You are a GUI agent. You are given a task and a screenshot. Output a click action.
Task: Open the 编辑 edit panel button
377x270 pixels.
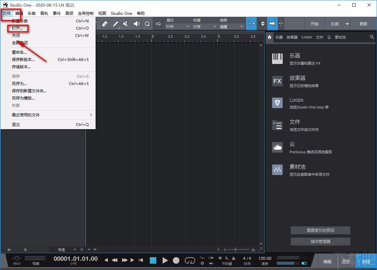coord(327,261)
